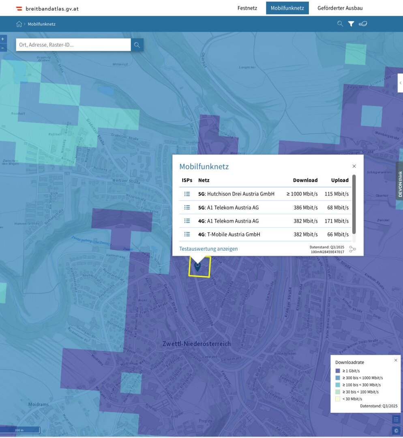Click '5G: Hutchison Drei Austria GmbH' text

[x=236, y=194]
